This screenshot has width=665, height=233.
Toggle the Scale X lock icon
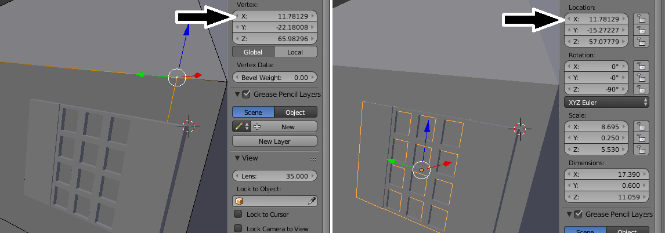[641, 127]
